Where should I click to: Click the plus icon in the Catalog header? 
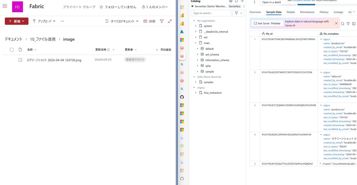click(x=242, y=1)
